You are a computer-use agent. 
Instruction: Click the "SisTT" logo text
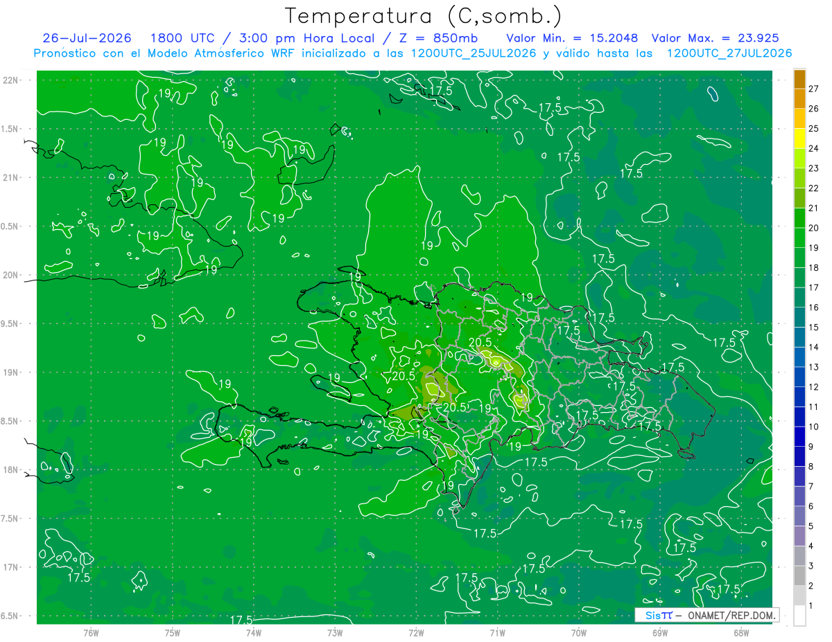(658, 615)
